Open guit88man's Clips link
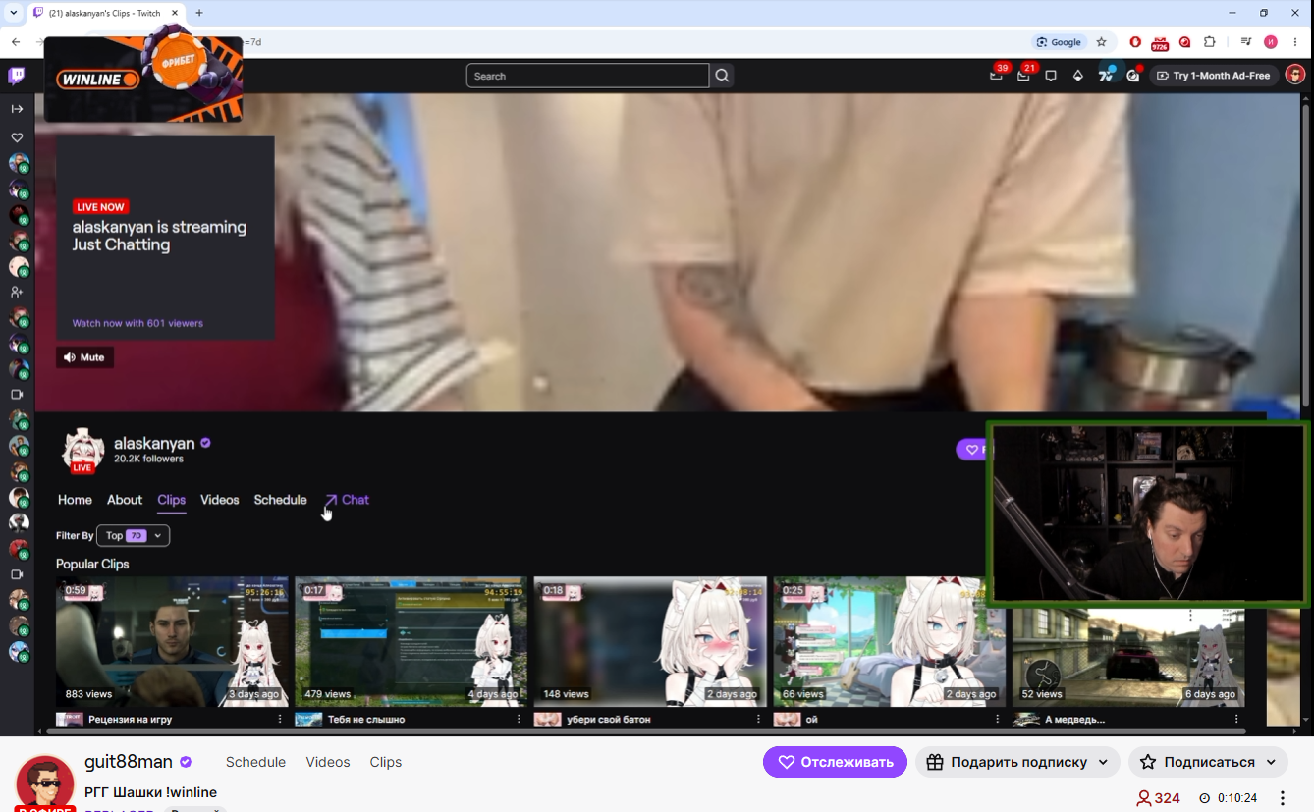Screen dimensions: 1314x812 [386, 762]
